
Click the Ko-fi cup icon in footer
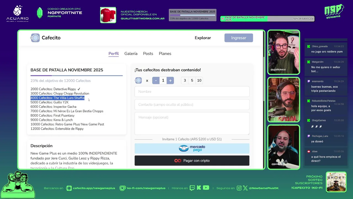(x=123, y=188)
